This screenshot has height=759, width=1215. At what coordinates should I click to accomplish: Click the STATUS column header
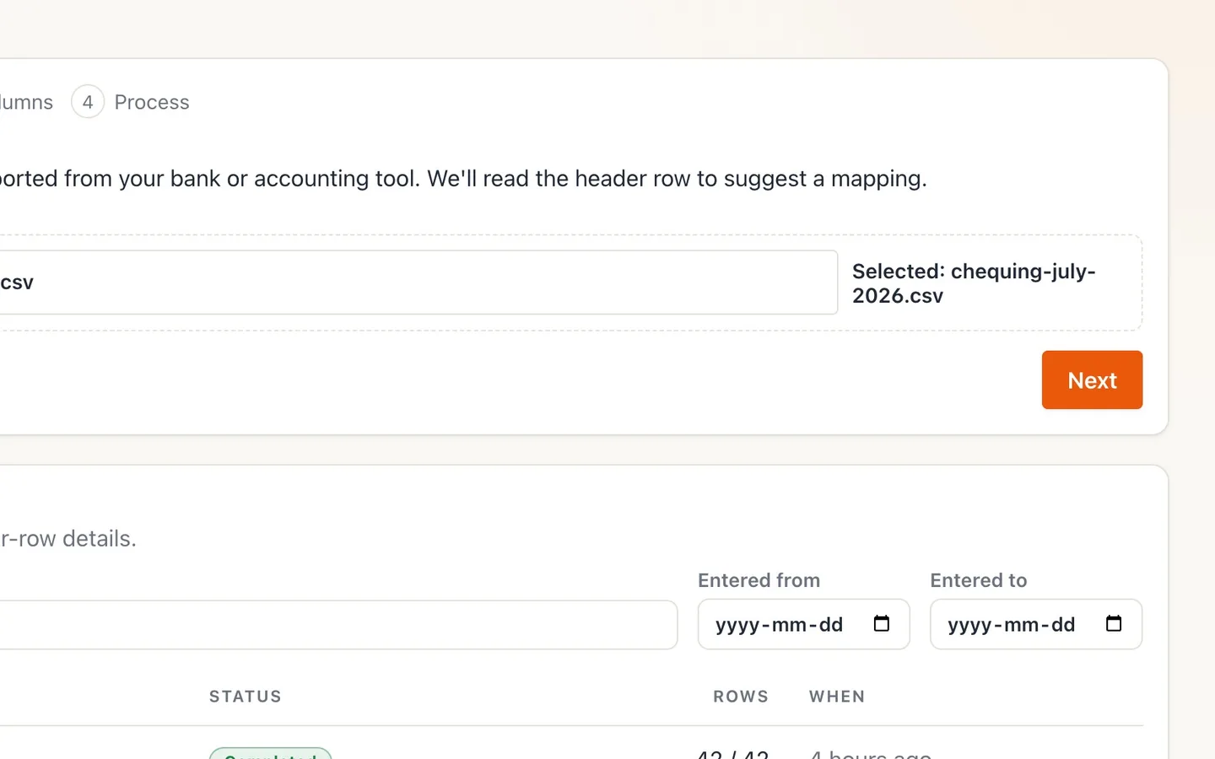pyautogui.click(x=246, y=697)
